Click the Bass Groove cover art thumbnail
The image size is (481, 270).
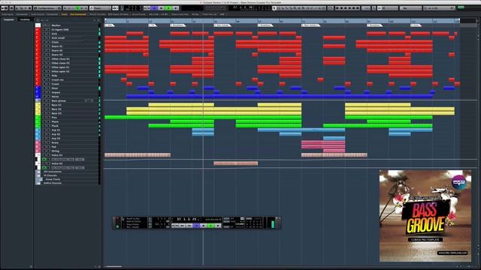click(x=425, y=216)
